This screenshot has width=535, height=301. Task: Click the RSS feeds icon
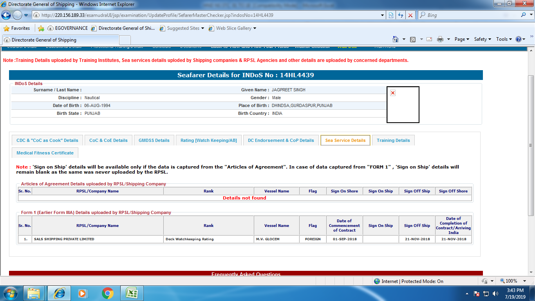point(413,39)
